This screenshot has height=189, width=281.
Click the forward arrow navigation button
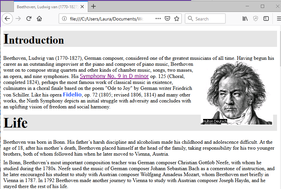click(18, 19)
